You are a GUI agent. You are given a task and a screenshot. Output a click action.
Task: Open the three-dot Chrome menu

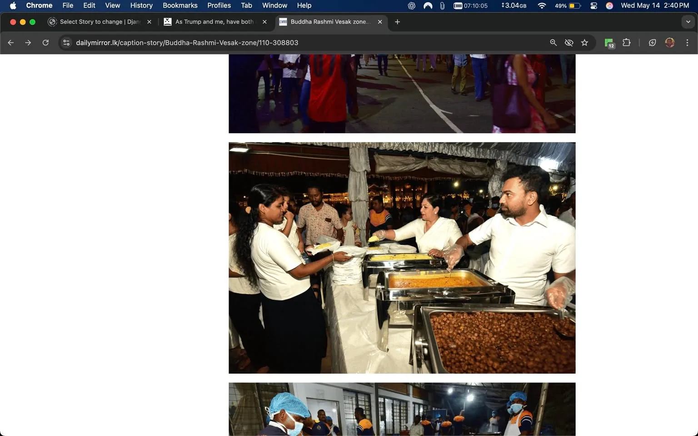[x=688, y=42]
